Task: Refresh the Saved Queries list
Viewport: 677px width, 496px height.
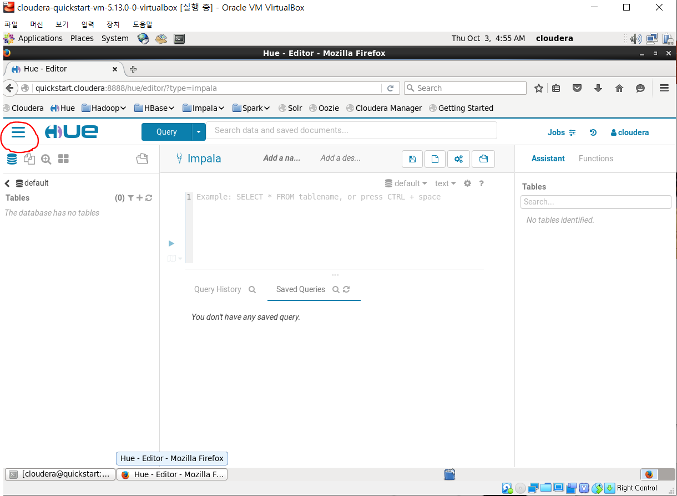Action: click(x=346, y=289)
